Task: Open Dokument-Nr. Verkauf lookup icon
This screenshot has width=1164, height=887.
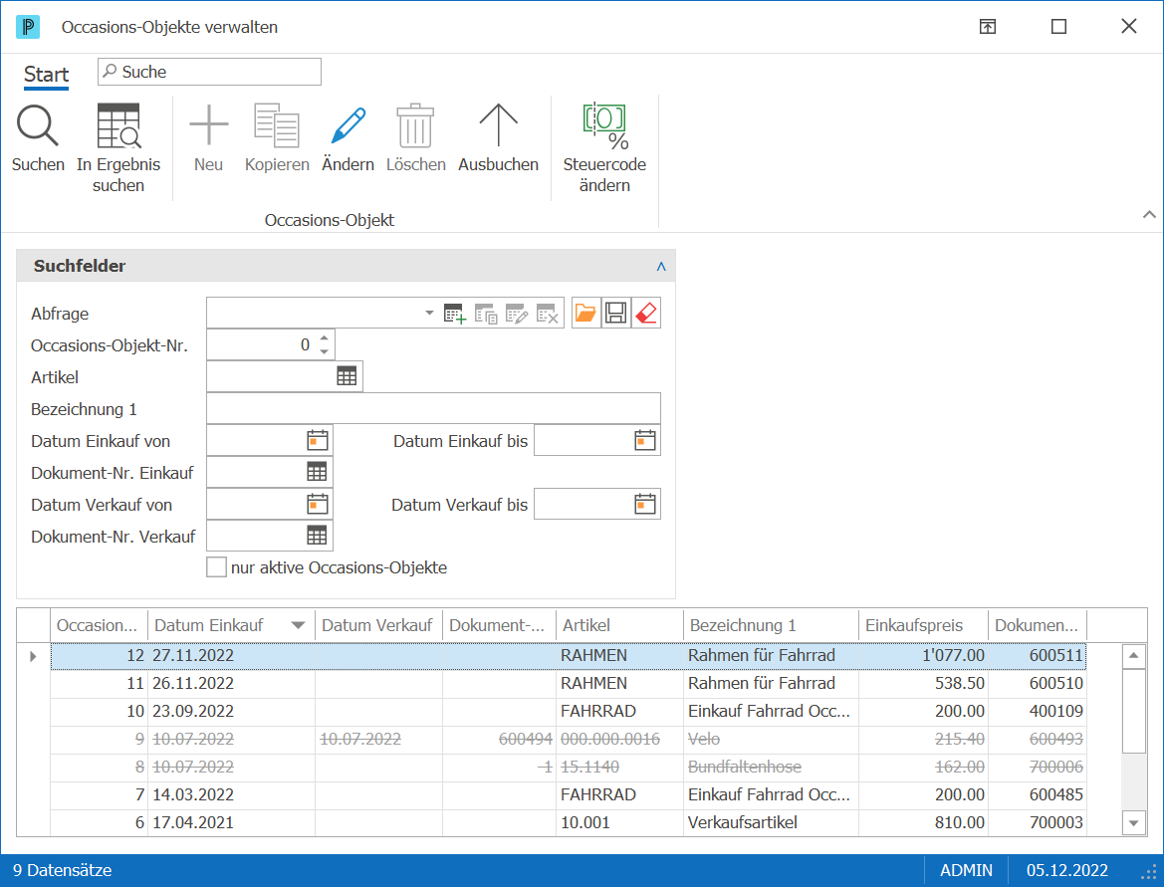Action: coord(317,536)
